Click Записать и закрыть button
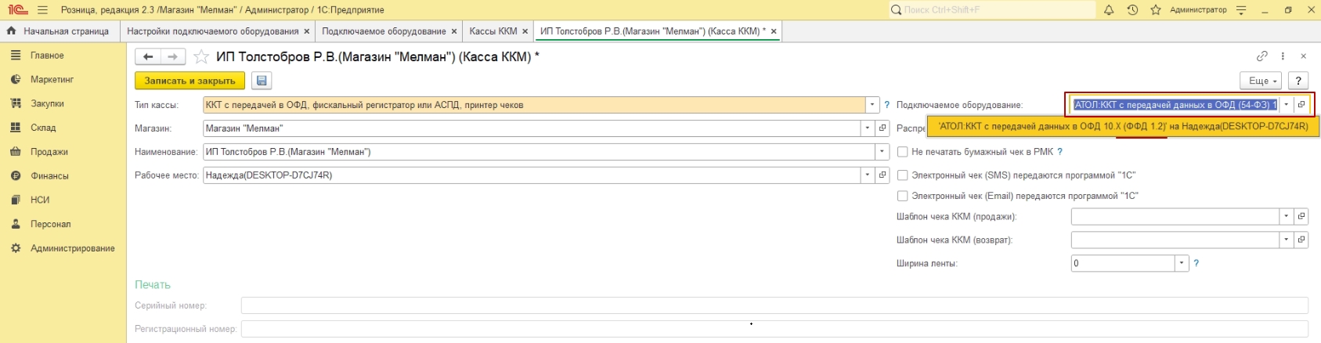 coord(189,81)
